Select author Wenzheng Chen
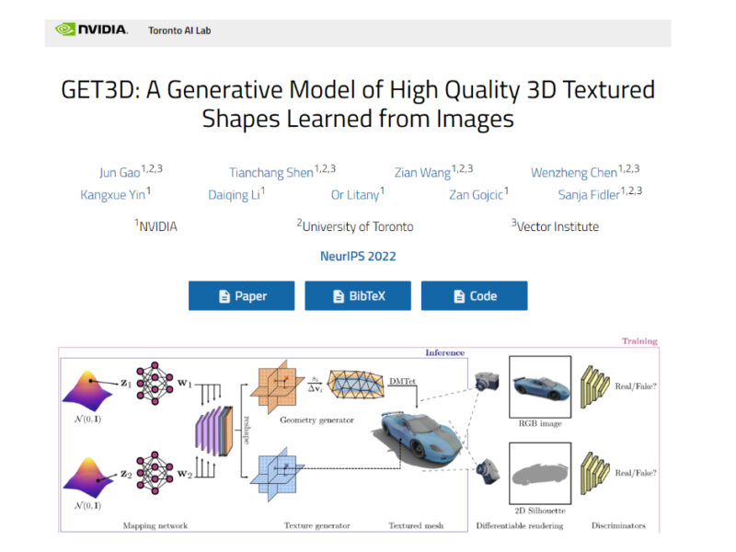736x552 pixels. [x=574, y=173]
